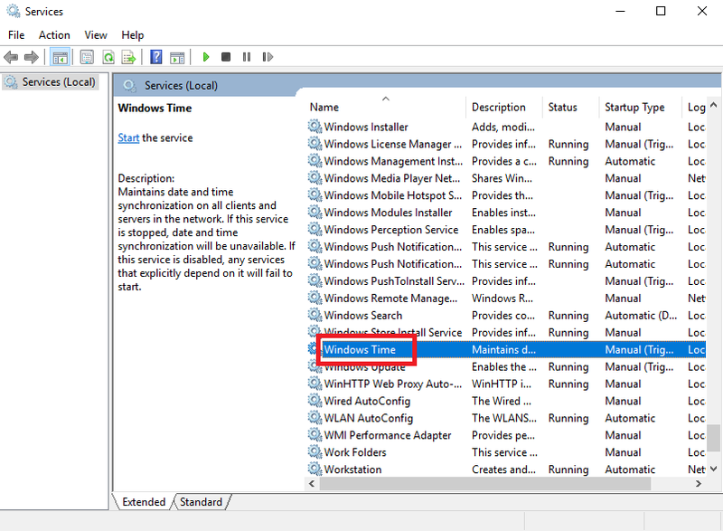Select the Windows Management Inst... service

(393, 161)
